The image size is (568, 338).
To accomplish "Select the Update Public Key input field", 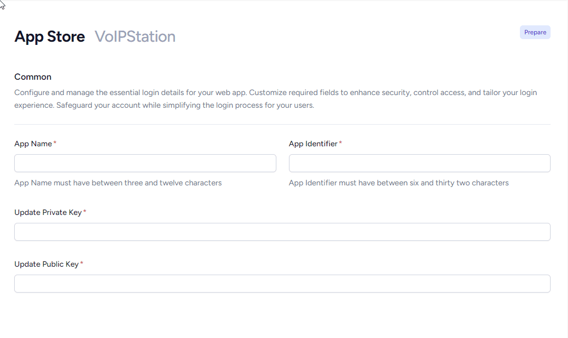I will tap(282, 284).
